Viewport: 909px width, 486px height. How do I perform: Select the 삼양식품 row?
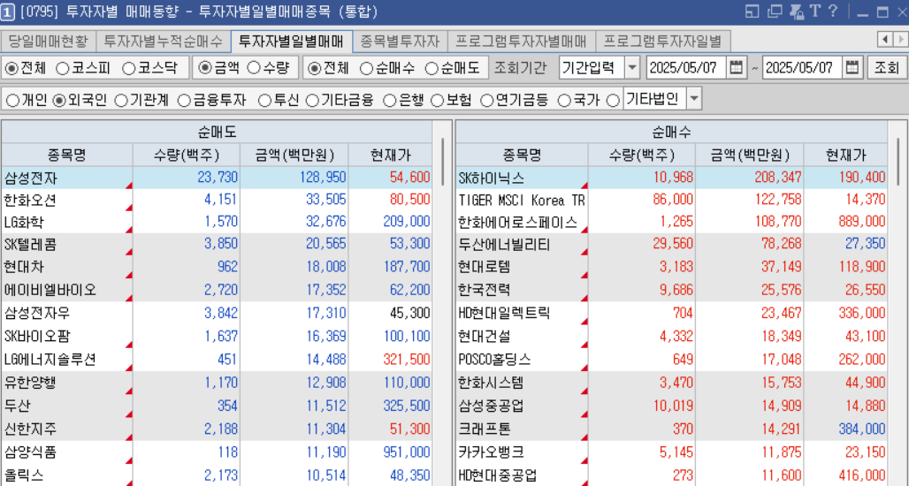point(217,452)
